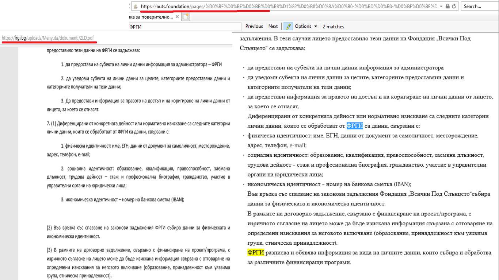The height and width of the screenshot is (280, 499).
Task: Click the auts.foundation URL address field
Action: pos(289,6)
